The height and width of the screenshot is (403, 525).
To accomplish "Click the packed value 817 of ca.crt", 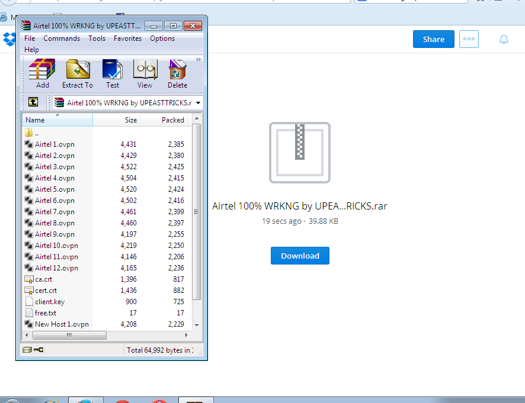I will pyautogui.click(x=178, y=279).
